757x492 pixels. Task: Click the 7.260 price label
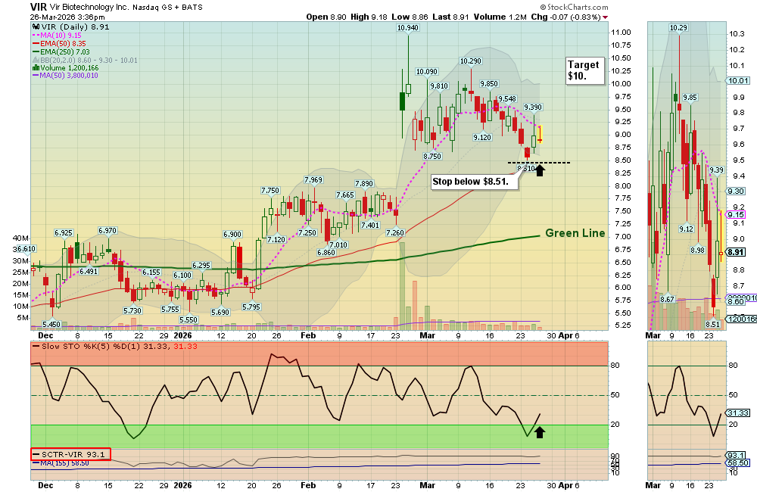[395, 233]
